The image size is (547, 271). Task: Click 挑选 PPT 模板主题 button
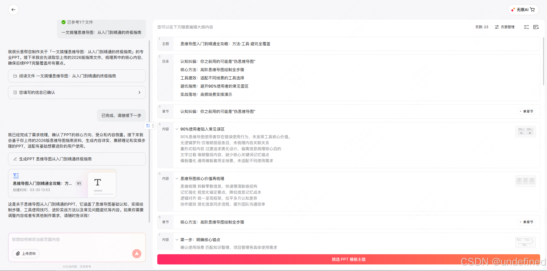point(349,259)
